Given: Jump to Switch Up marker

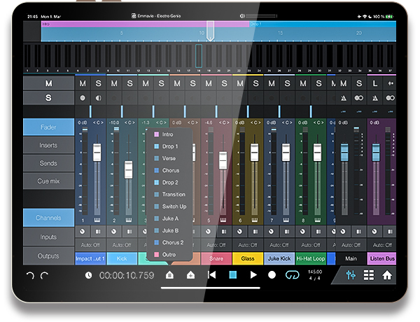Looking at the screenshot, I should 169,206.
